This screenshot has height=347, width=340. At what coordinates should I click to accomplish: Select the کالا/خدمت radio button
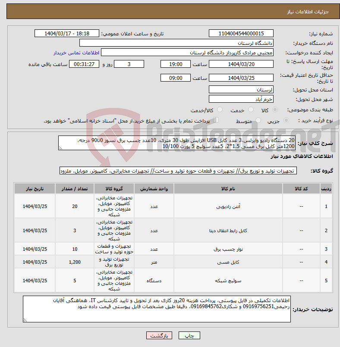tap(220, 110)
